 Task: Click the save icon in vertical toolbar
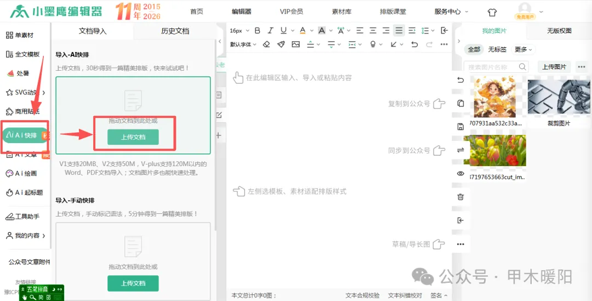click(x=460, y=127)
